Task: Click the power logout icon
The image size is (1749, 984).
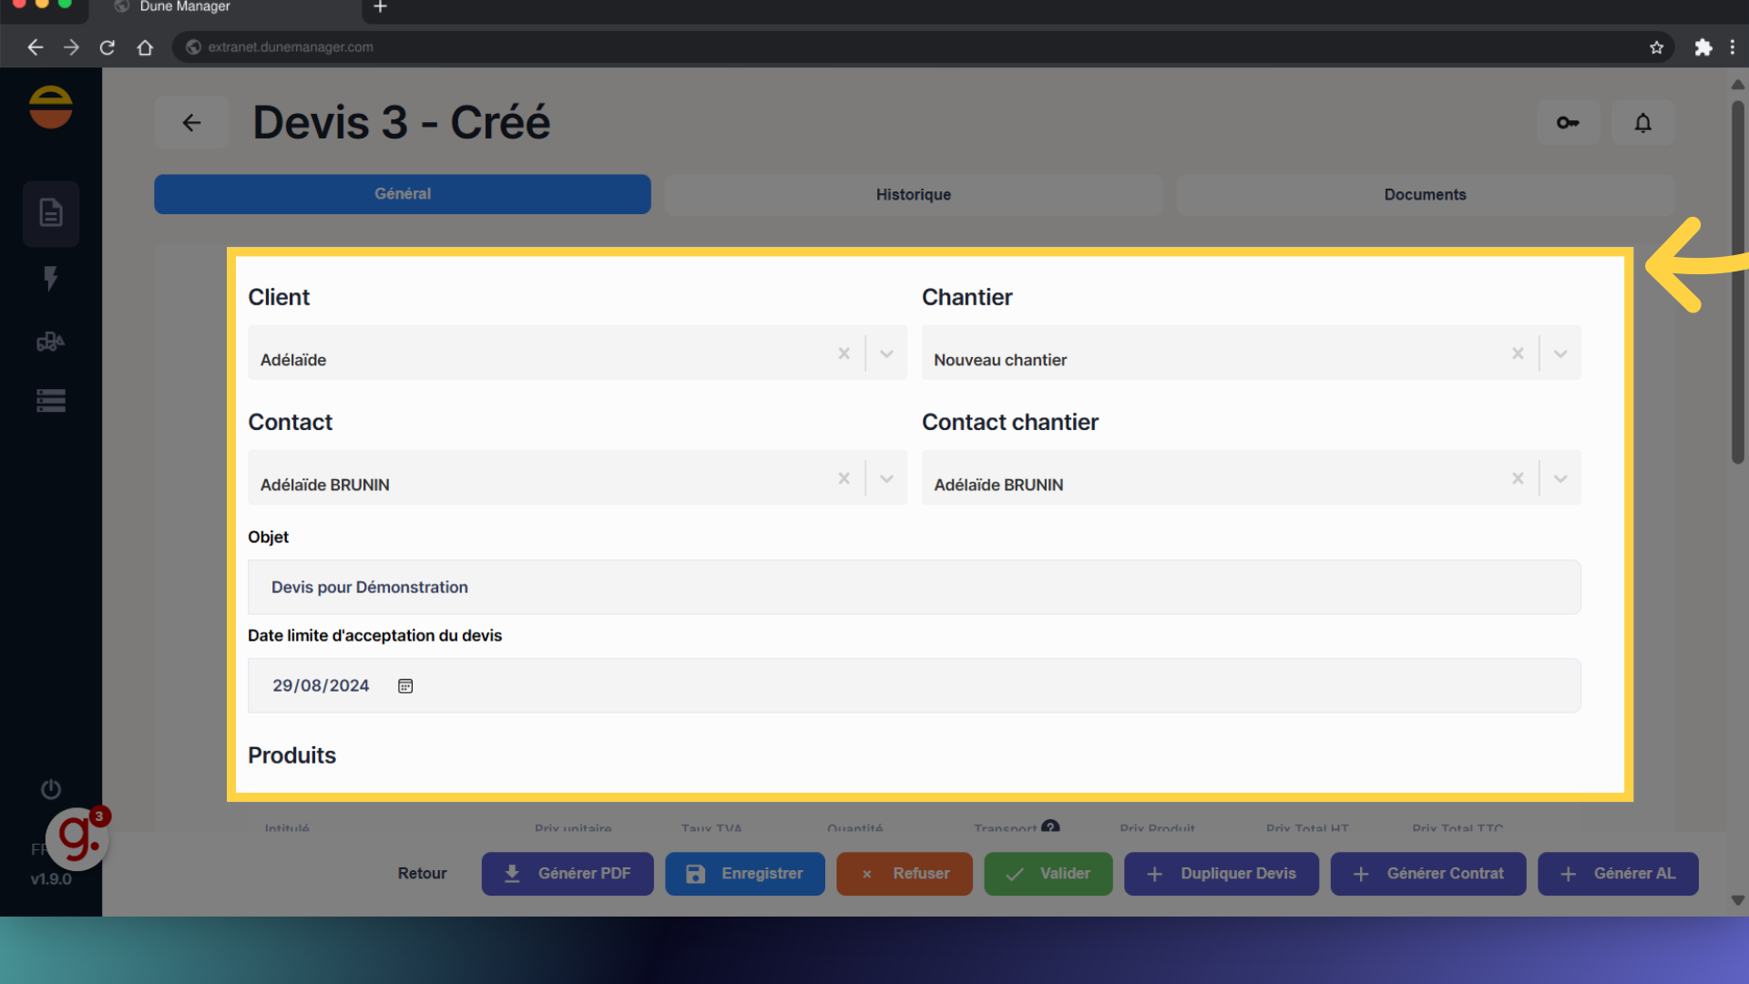Action: (51, 789)
